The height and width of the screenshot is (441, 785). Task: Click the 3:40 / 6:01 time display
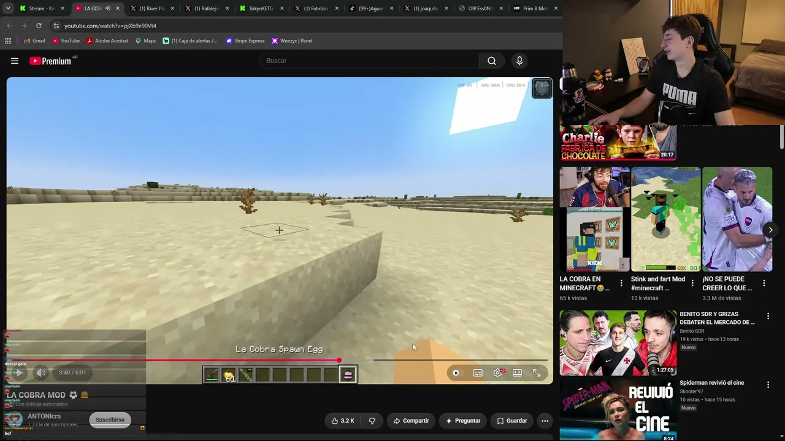coord(72,372)
